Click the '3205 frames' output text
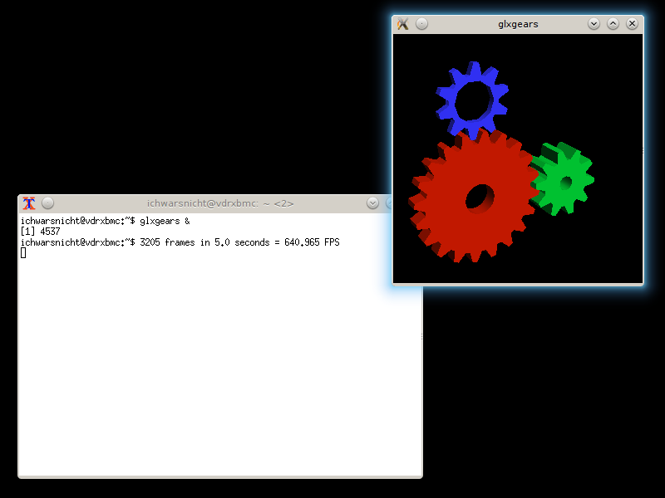This screenshot has width=665, height=498. click(167, 242)
